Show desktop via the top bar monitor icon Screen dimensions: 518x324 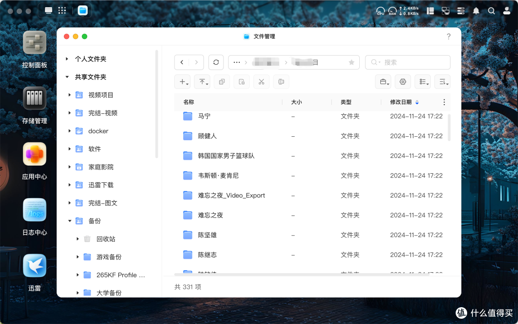[x=48, y=11]
